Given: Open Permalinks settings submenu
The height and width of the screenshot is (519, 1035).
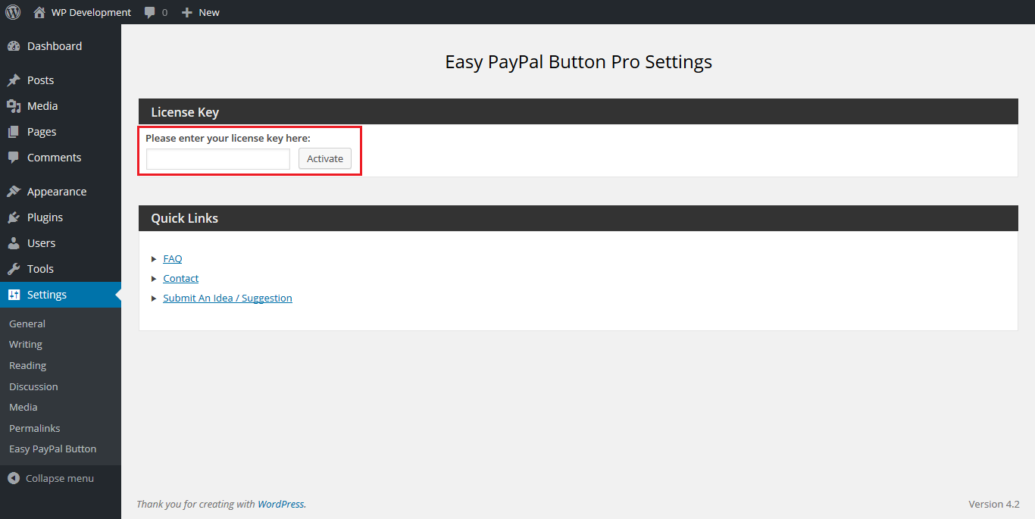Looking at the screenshot, I should pyautogui.click(x=35, y=428).
